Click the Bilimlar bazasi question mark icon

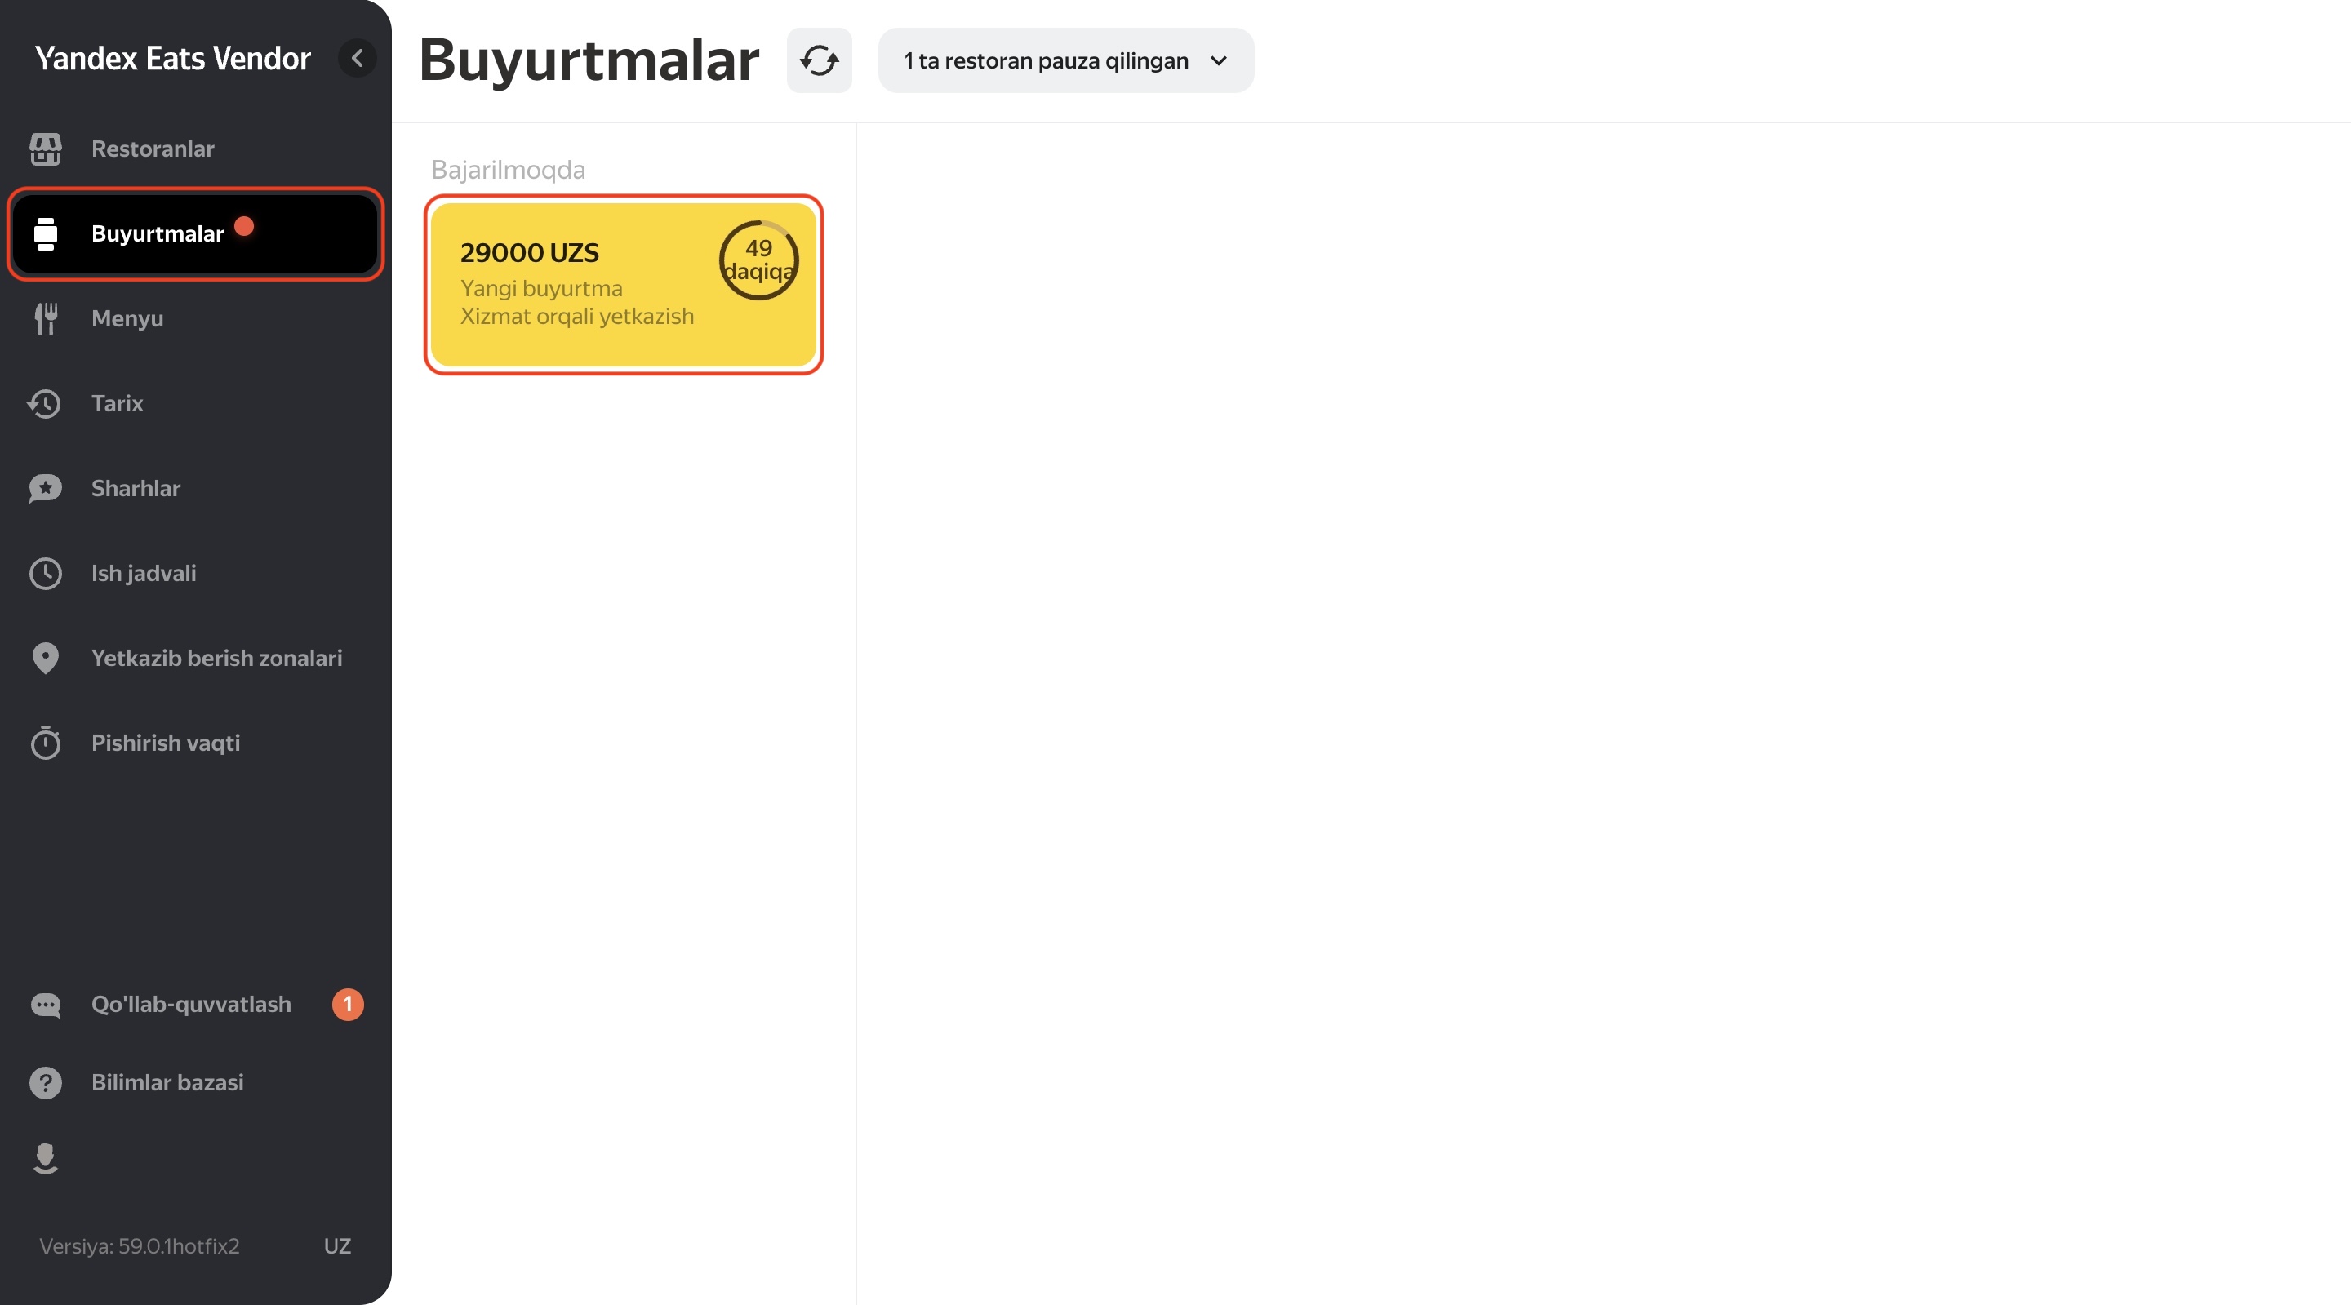[x=46, y=1082]
